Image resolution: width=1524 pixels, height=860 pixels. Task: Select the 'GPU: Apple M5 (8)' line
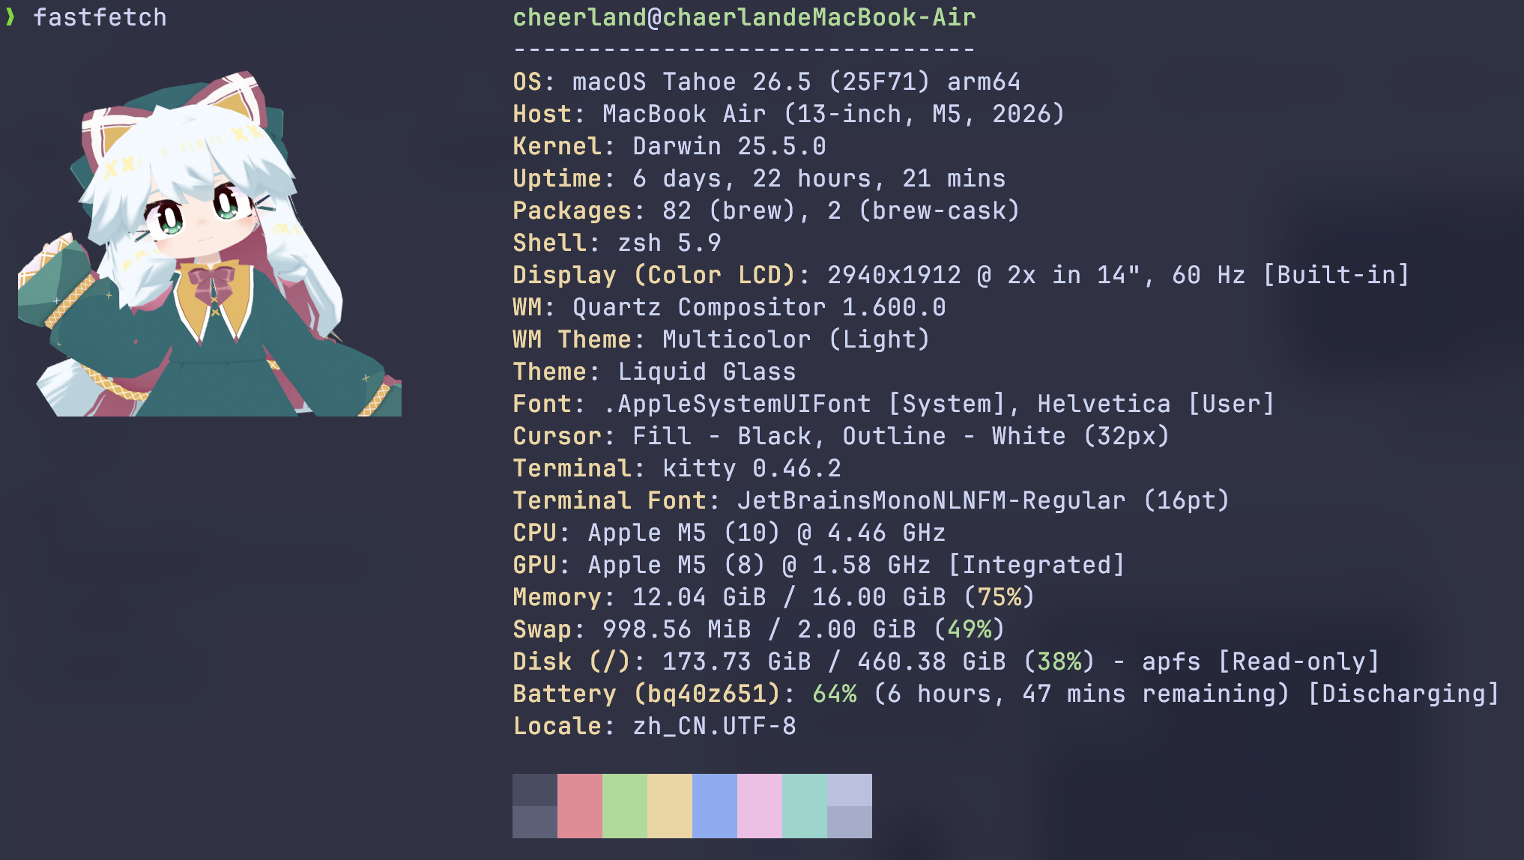pos(818,565)
